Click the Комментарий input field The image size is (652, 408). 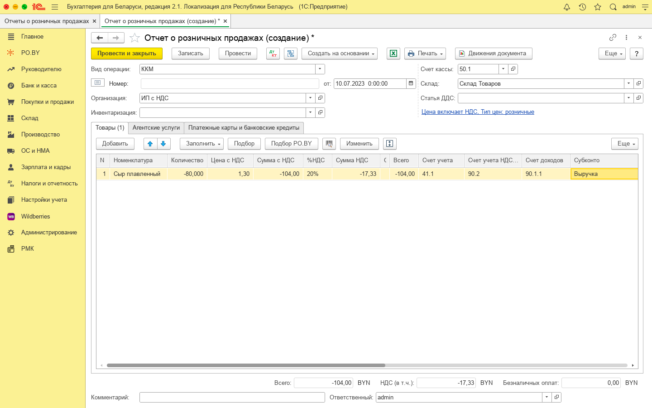point(232,397)
